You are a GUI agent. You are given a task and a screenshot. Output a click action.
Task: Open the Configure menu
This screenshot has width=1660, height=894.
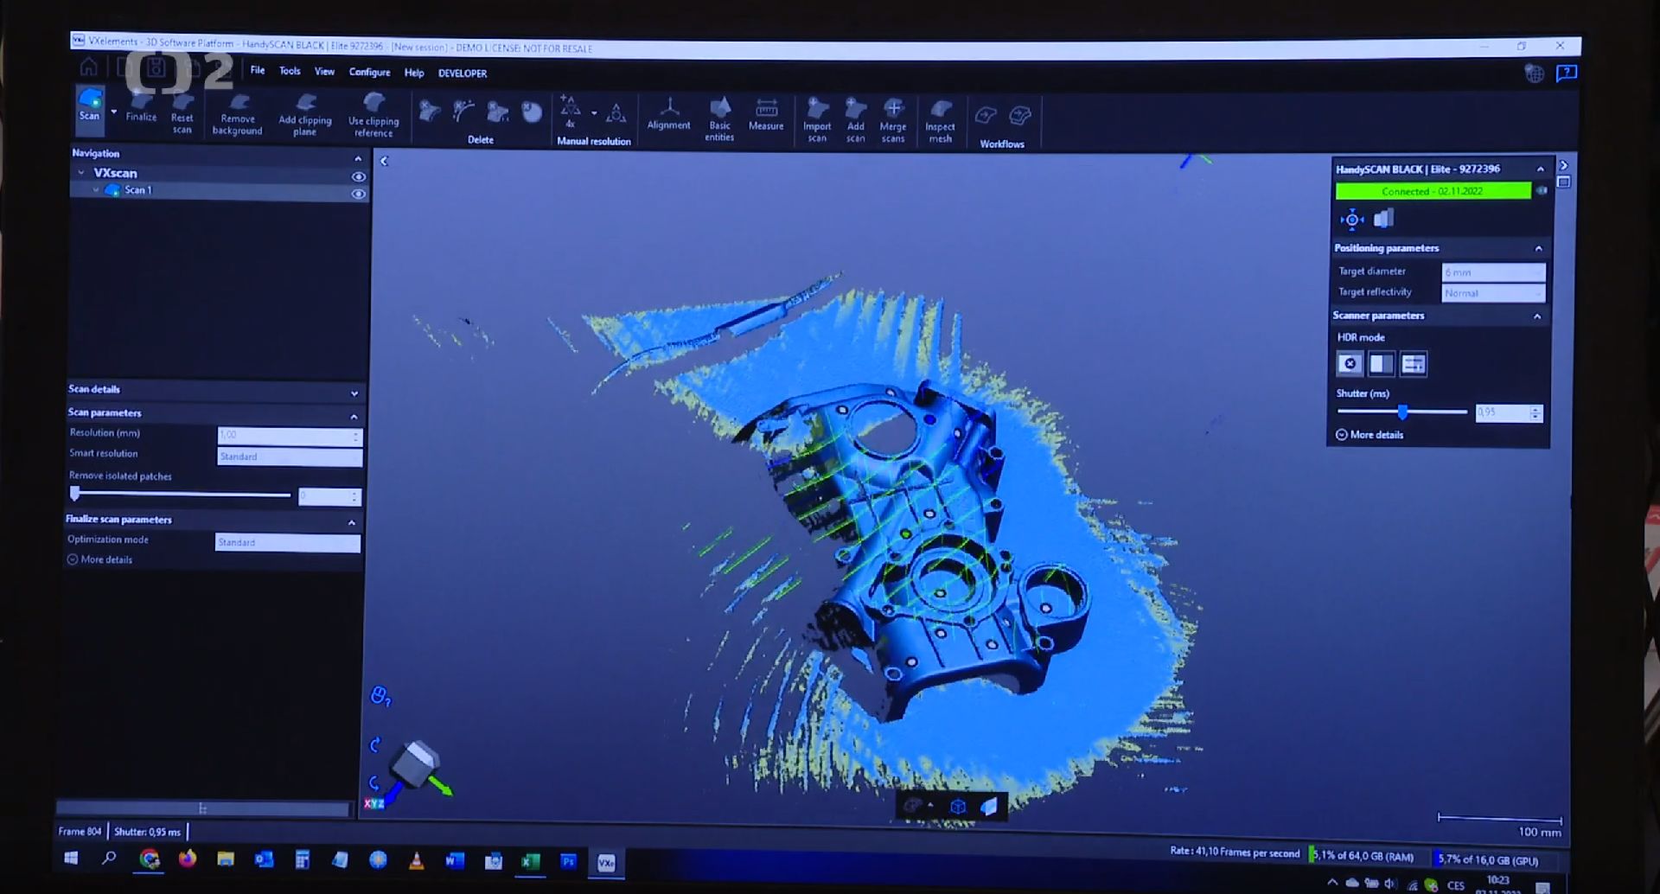click(369, 73)
